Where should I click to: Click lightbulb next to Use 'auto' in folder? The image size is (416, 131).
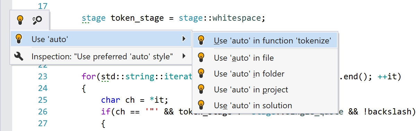(201, 73)
